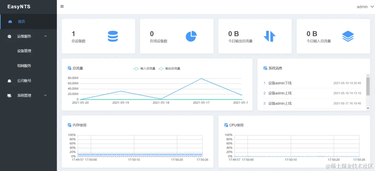The width and height of the screenshot is (375, 171).
Task: Click the panel icon beside 内存使用 title
Action: click(70, 125)
